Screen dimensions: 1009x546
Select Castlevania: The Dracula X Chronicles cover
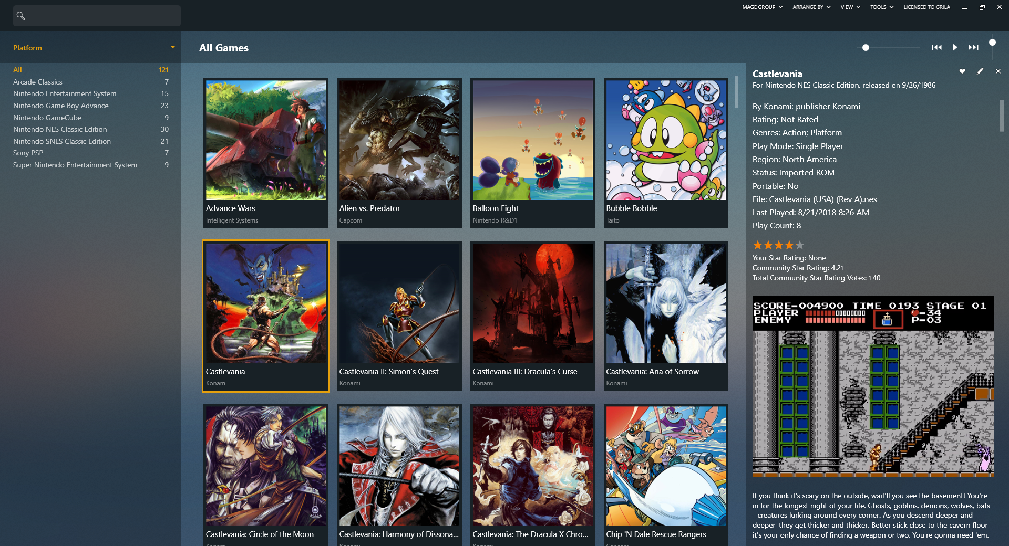tap(533, 466)
